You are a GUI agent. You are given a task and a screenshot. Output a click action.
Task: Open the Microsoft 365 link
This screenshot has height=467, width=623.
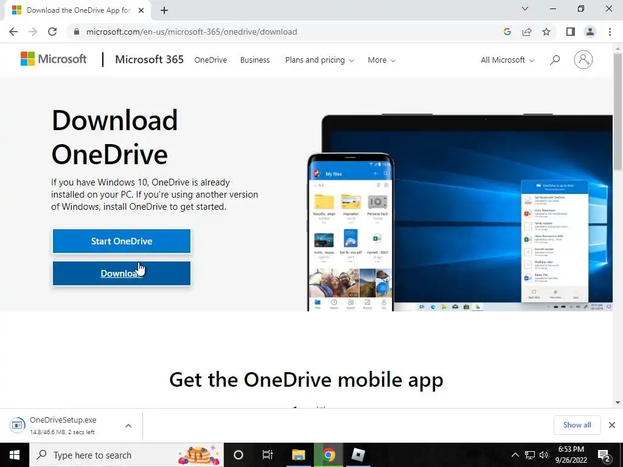point(150,60)
